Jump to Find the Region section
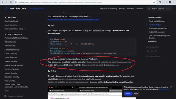The height and width of the screenshot is (99, 176). [155, 25]
